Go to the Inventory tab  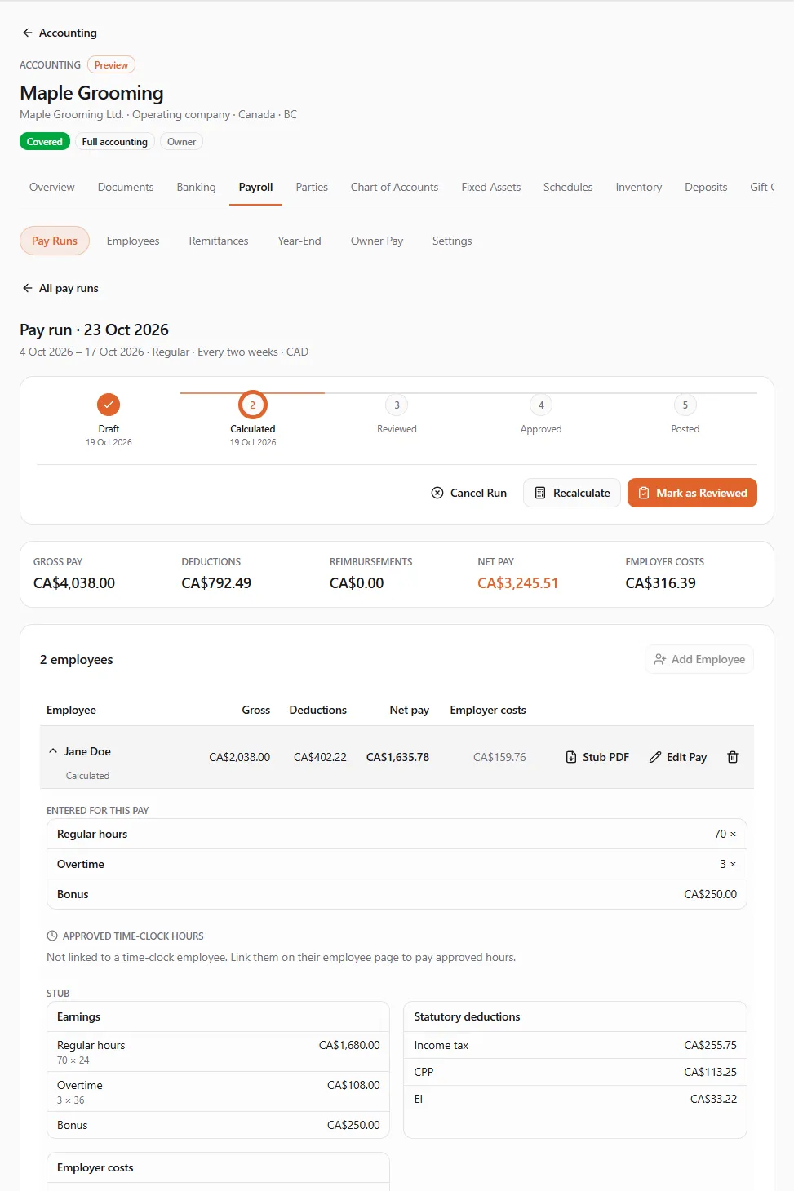639,187
